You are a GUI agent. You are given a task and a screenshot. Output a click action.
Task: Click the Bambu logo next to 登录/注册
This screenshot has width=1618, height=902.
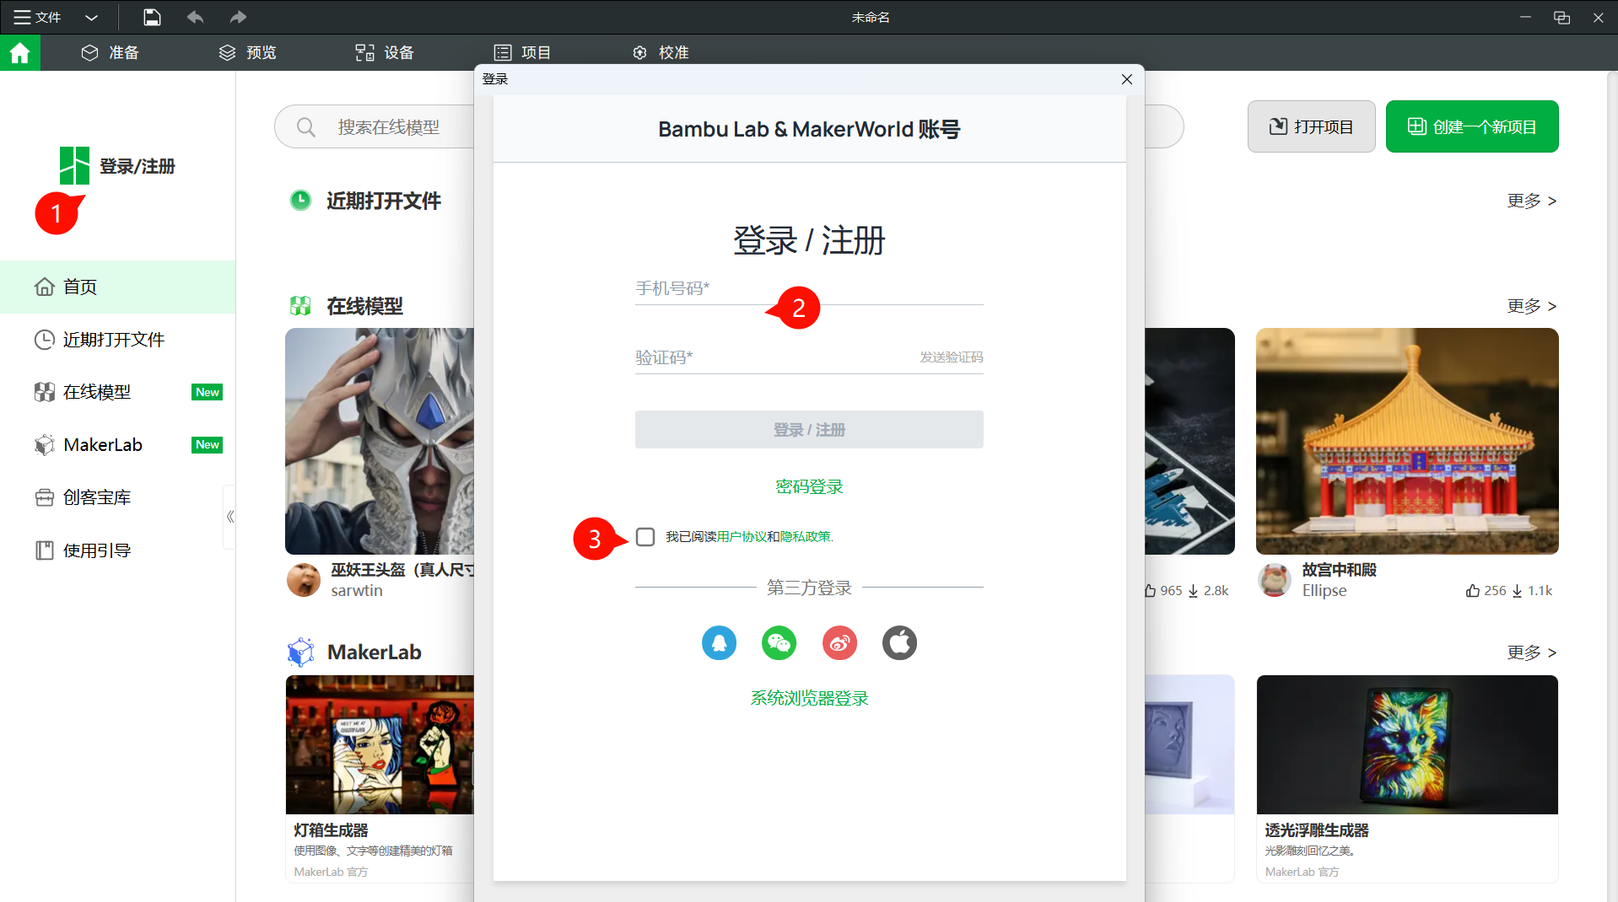click(74, 165)
